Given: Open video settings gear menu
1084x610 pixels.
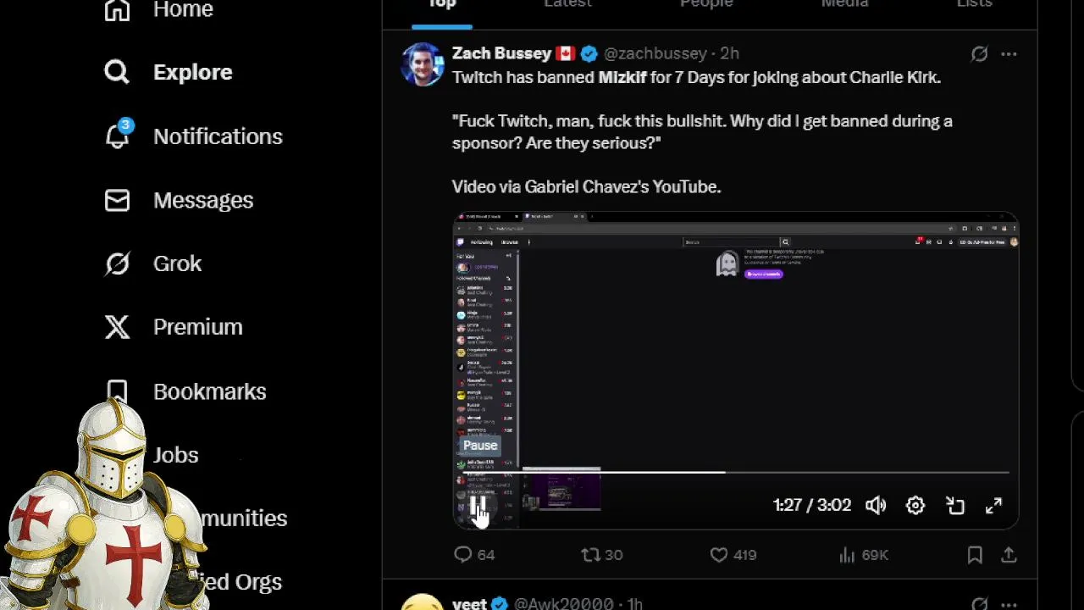Looking at the screenshot, I should click(x=915, y=505).
